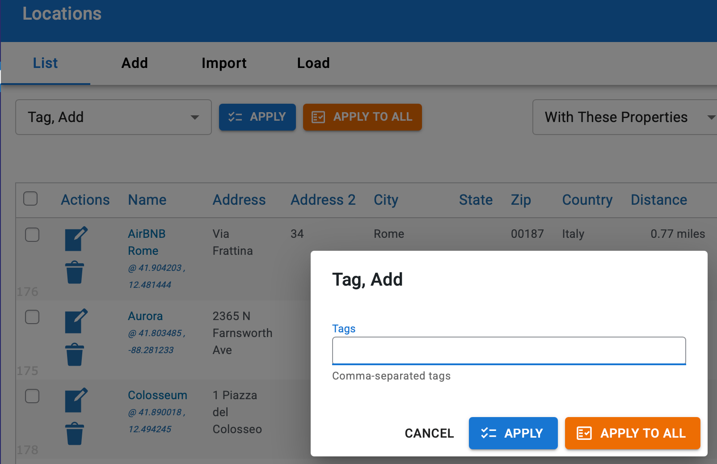Edit the Colosseum location
The height and width of the screenshot is (464, 717).
76,400
